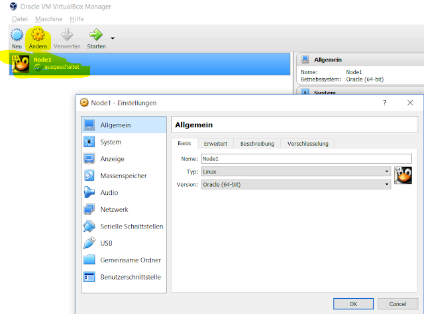
Task: Click the question mark help button
Action: click(384, 103)
